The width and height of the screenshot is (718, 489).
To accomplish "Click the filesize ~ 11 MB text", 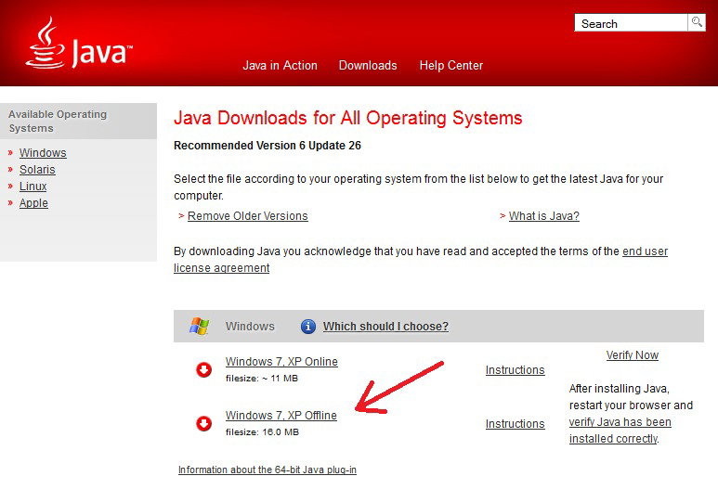I will point(261,379).
